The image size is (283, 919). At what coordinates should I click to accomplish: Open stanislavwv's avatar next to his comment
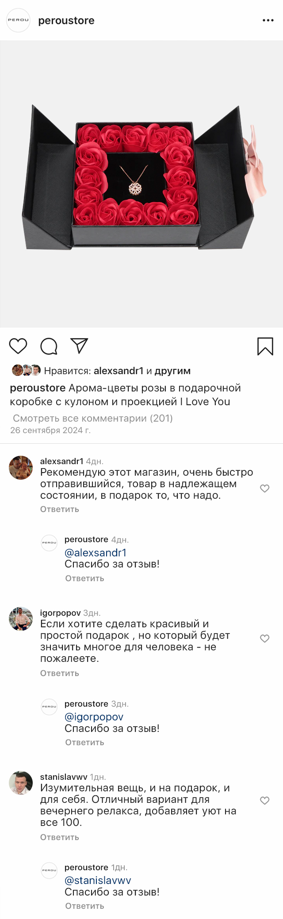point(21,783)
